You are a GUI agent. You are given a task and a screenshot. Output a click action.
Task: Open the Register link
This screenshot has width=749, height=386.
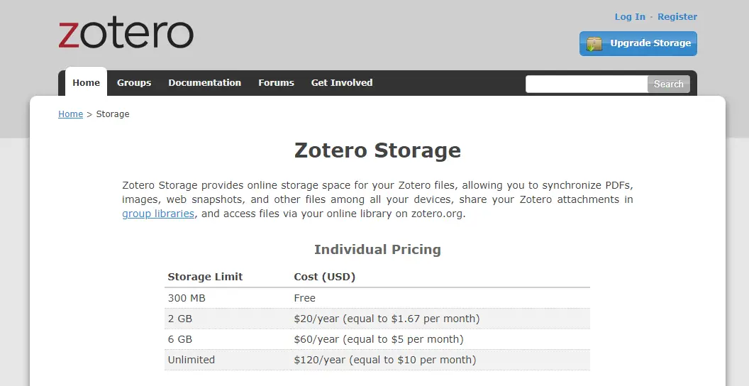pos(677,16)
